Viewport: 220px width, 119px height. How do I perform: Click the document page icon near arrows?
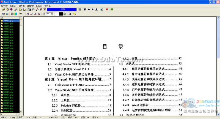click(x=102, y=9)
